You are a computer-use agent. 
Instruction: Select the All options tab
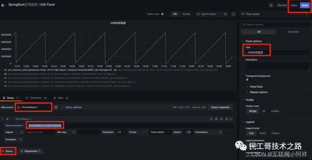pyautogui.click(x=259, y=32)
